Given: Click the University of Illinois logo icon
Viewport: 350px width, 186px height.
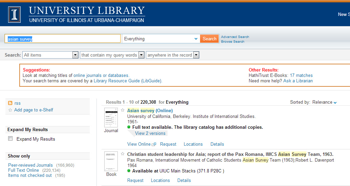Looking at the screenshot, I should [x=15, y=15].
